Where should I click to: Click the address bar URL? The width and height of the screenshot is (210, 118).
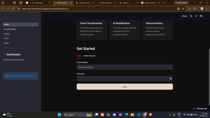click(x=45, y=9)
